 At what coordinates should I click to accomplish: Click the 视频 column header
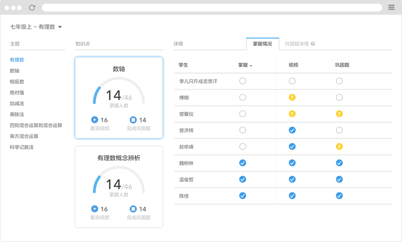(293, 65)
